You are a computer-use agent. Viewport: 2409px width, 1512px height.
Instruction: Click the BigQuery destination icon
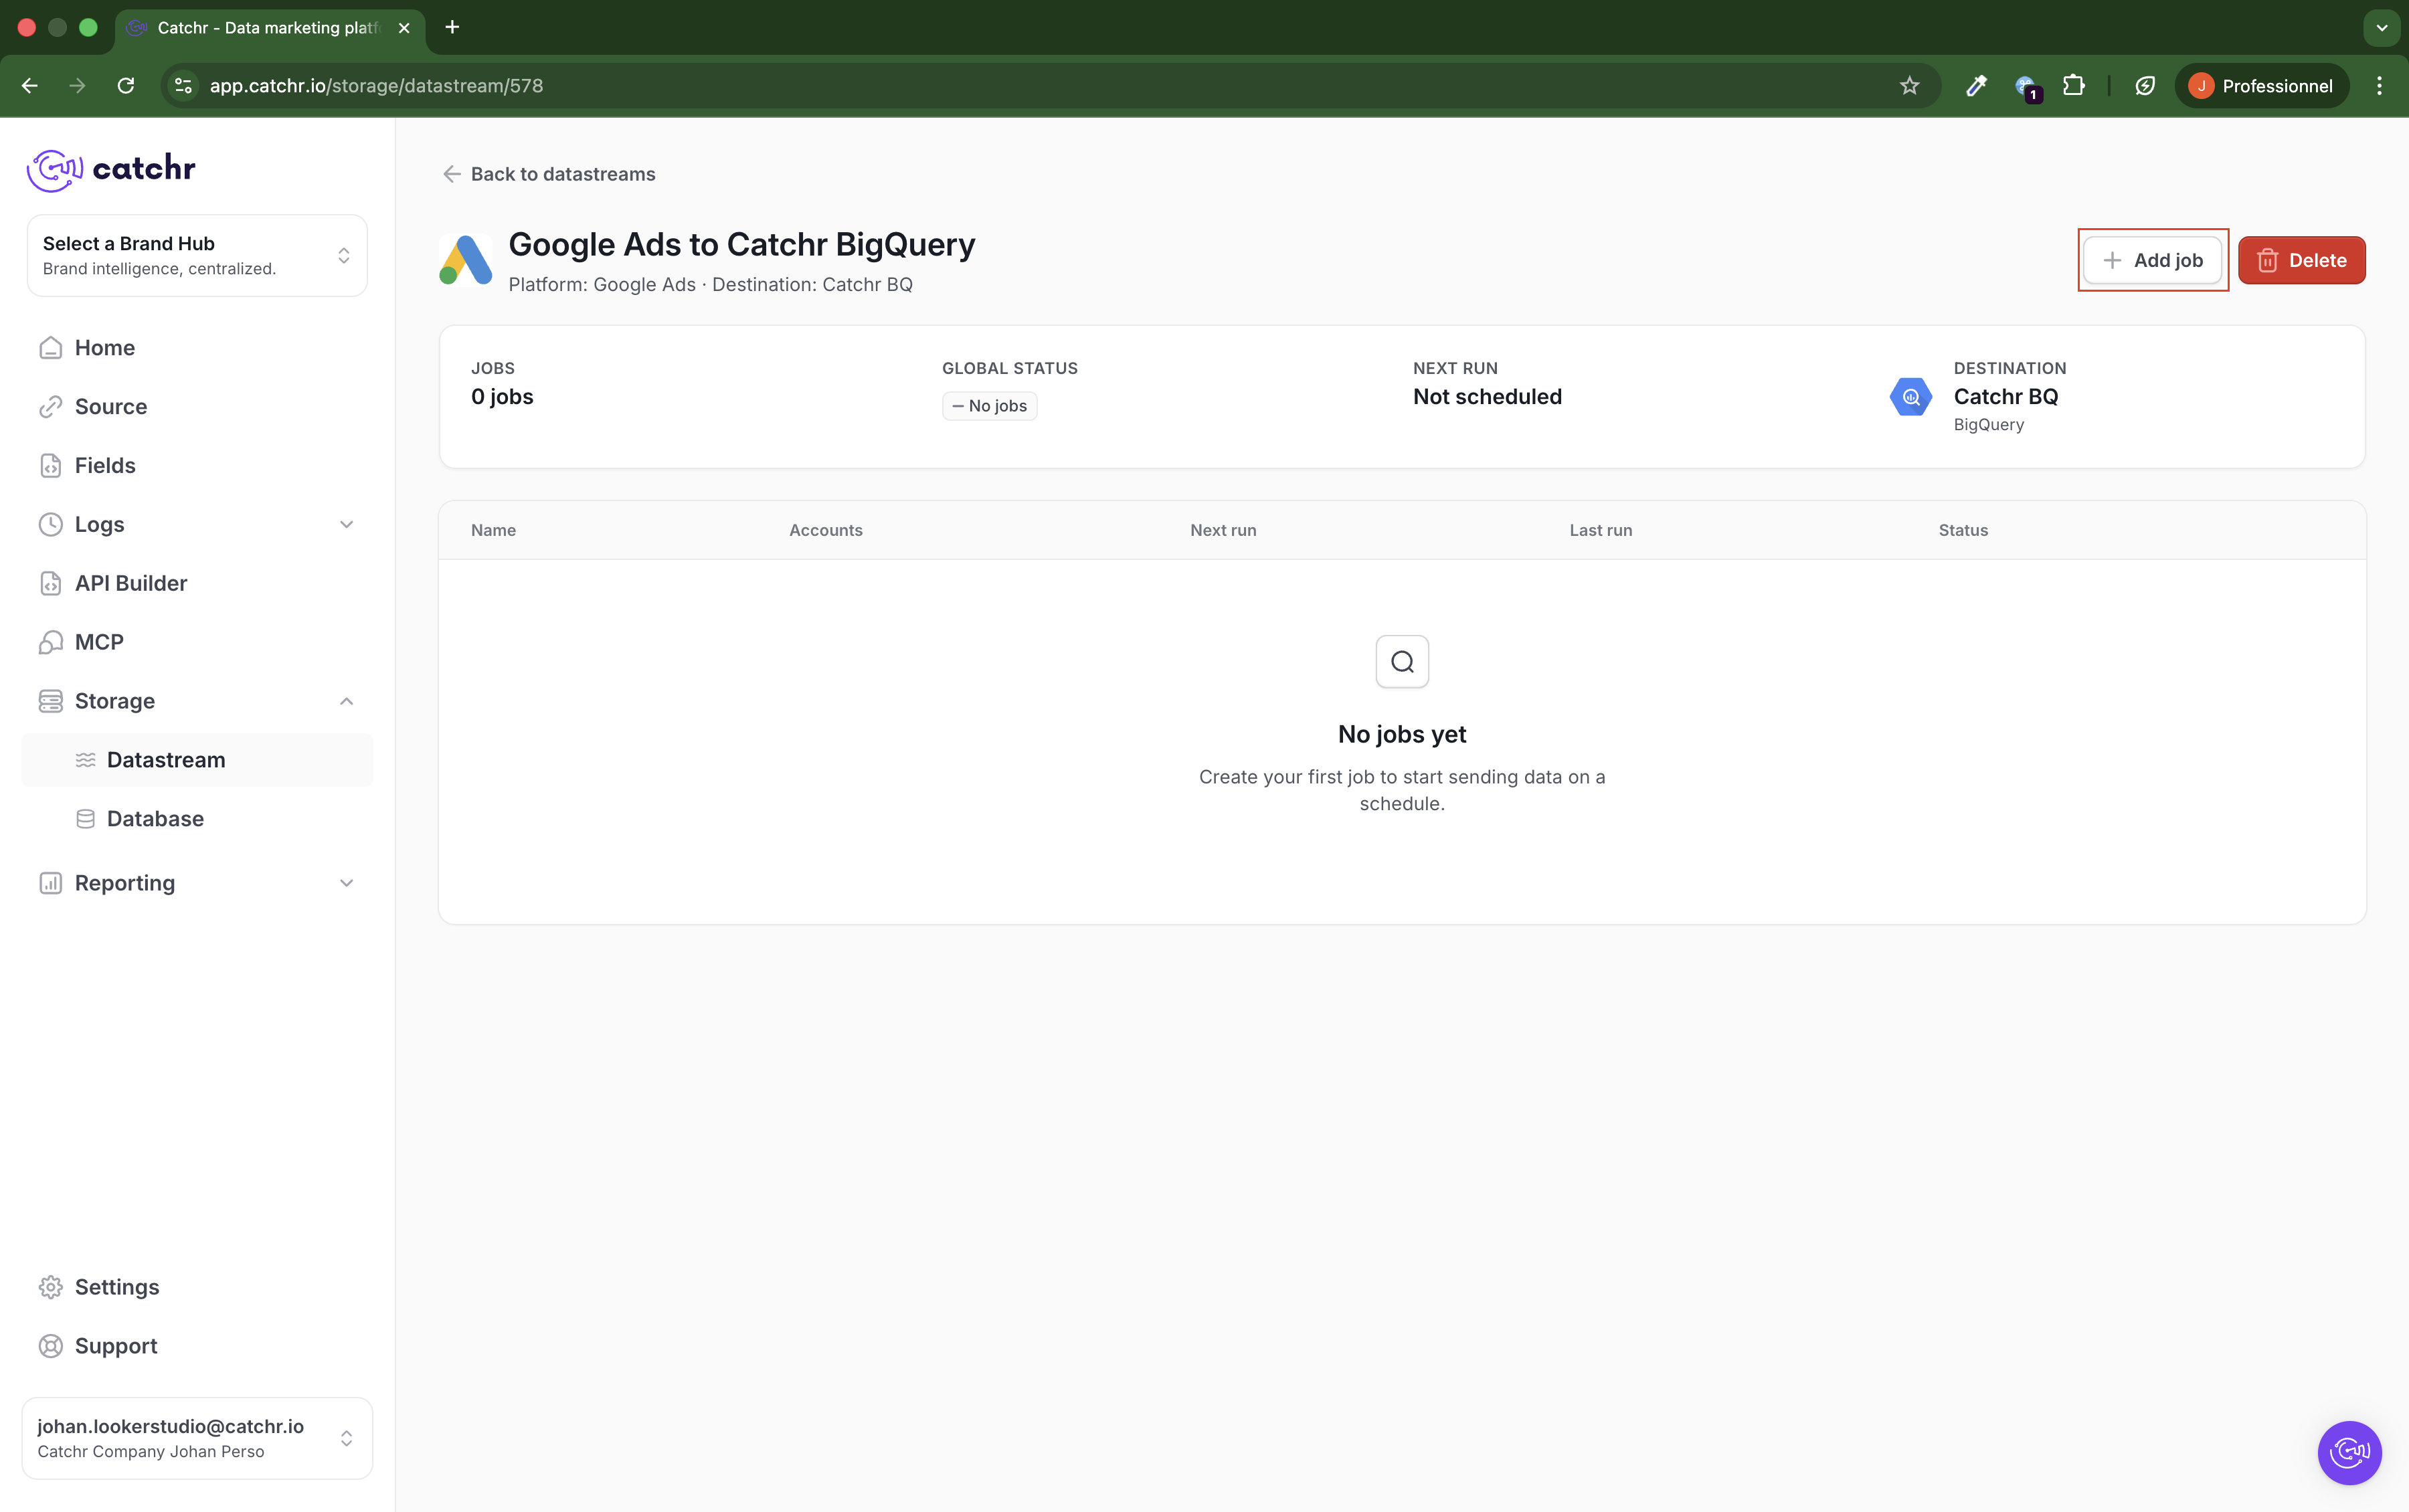coord(1910,397)
